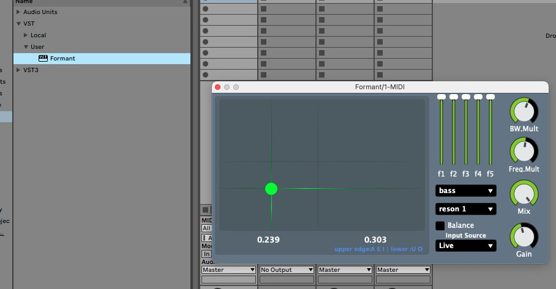Viewport: 556px width, 289px height.
Task: Enable the Balance checkbox
Action: [440, 225]
